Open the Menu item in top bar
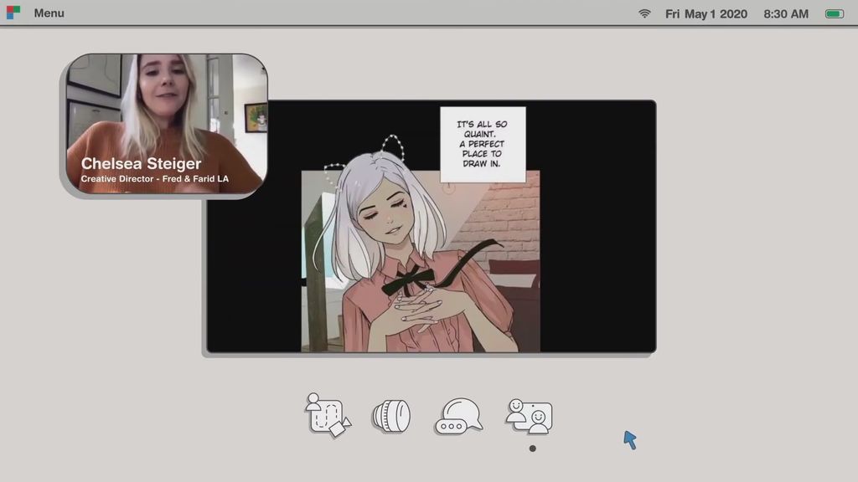858x482 pixels. [x=49, y=13]
